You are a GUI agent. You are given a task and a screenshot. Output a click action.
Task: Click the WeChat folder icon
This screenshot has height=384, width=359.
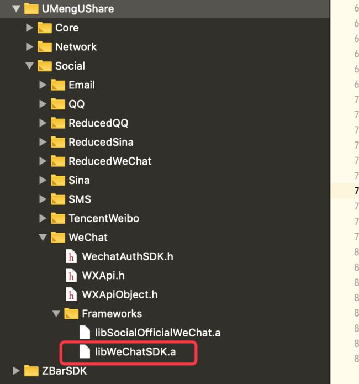[x=58, y=237]
